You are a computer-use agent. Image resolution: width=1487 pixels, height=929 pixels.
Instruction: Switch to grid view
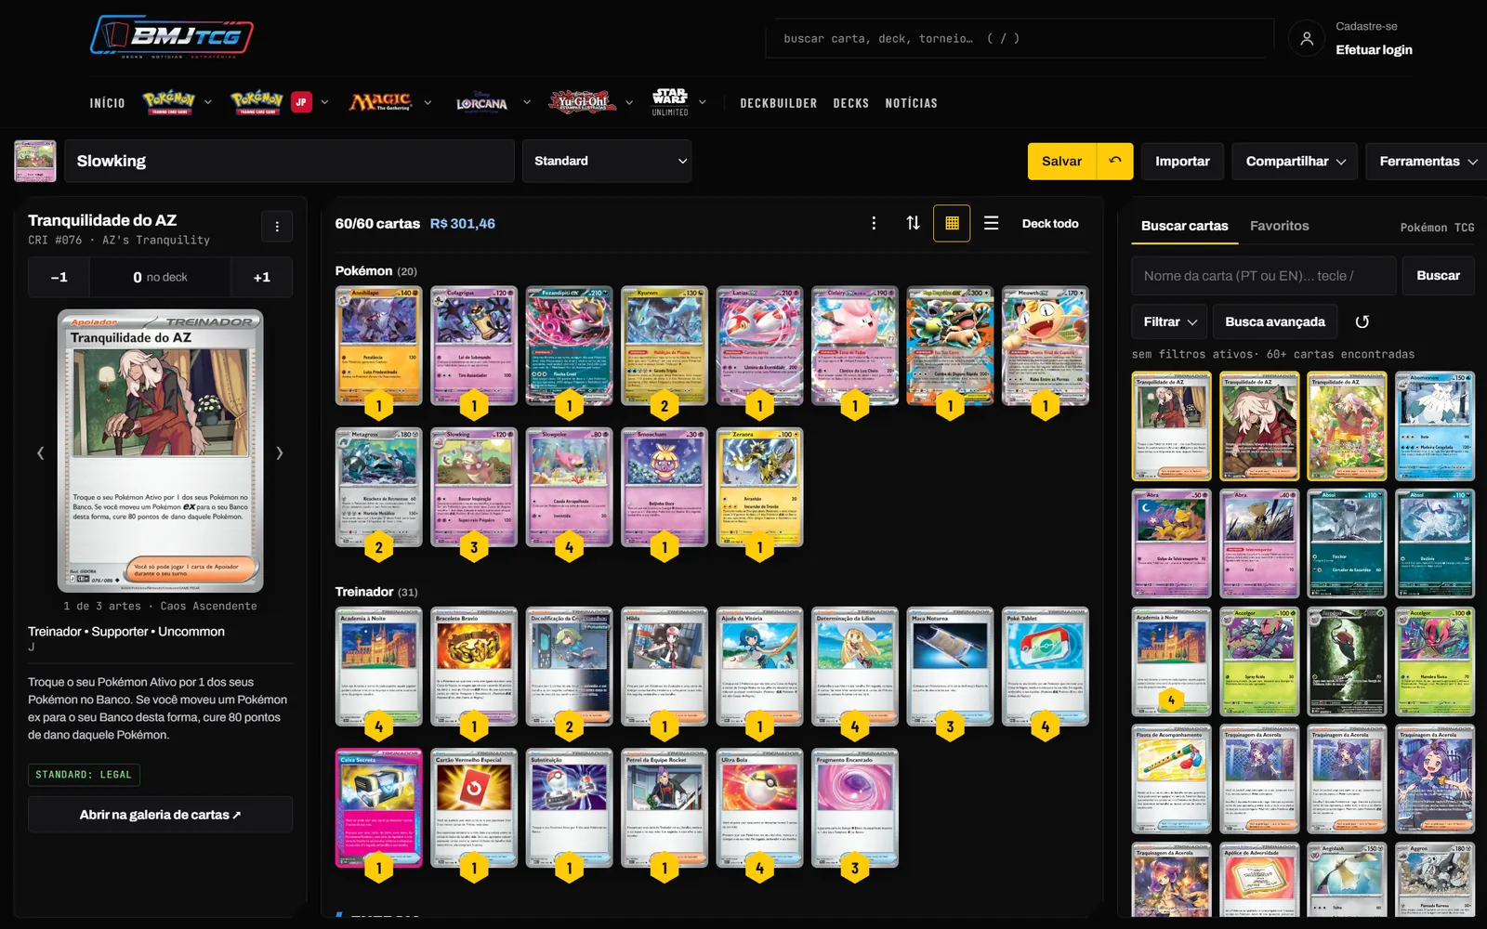coord(952,223)
